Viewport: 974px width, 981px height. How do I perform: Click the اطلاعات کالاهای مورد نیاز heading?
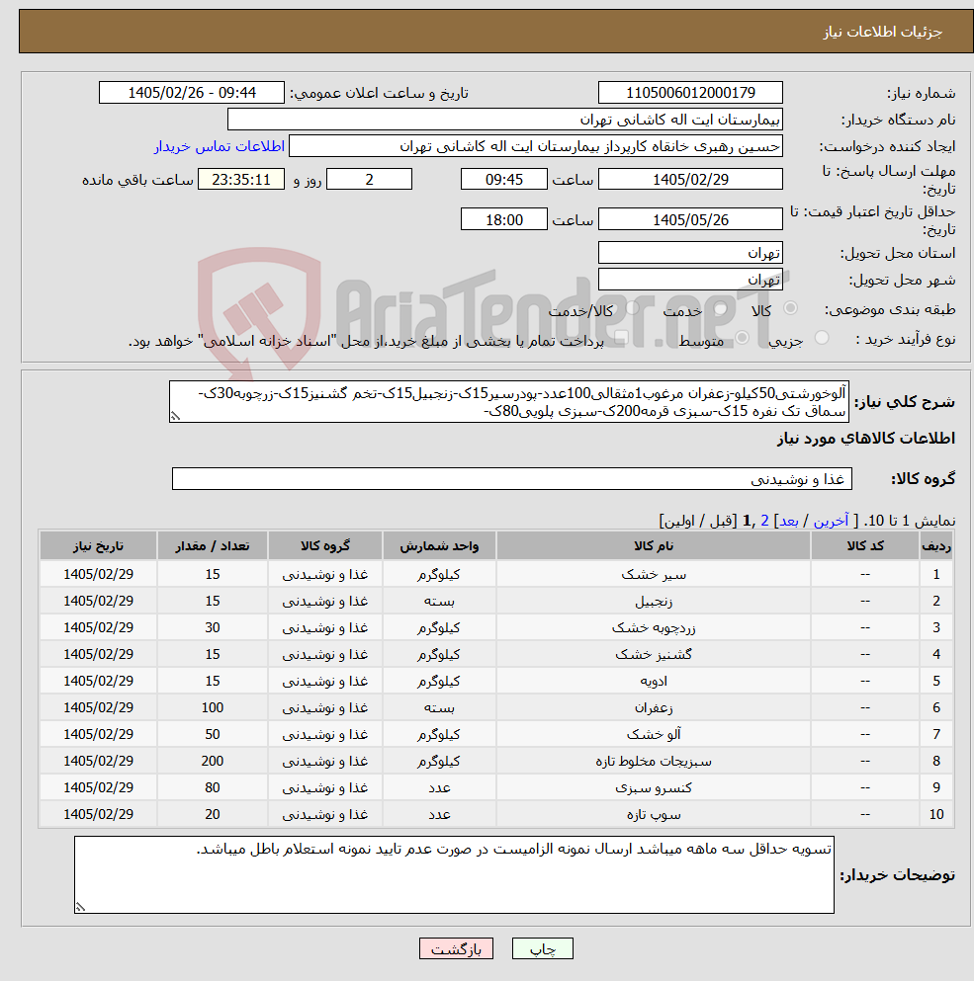tap(866, 438)
